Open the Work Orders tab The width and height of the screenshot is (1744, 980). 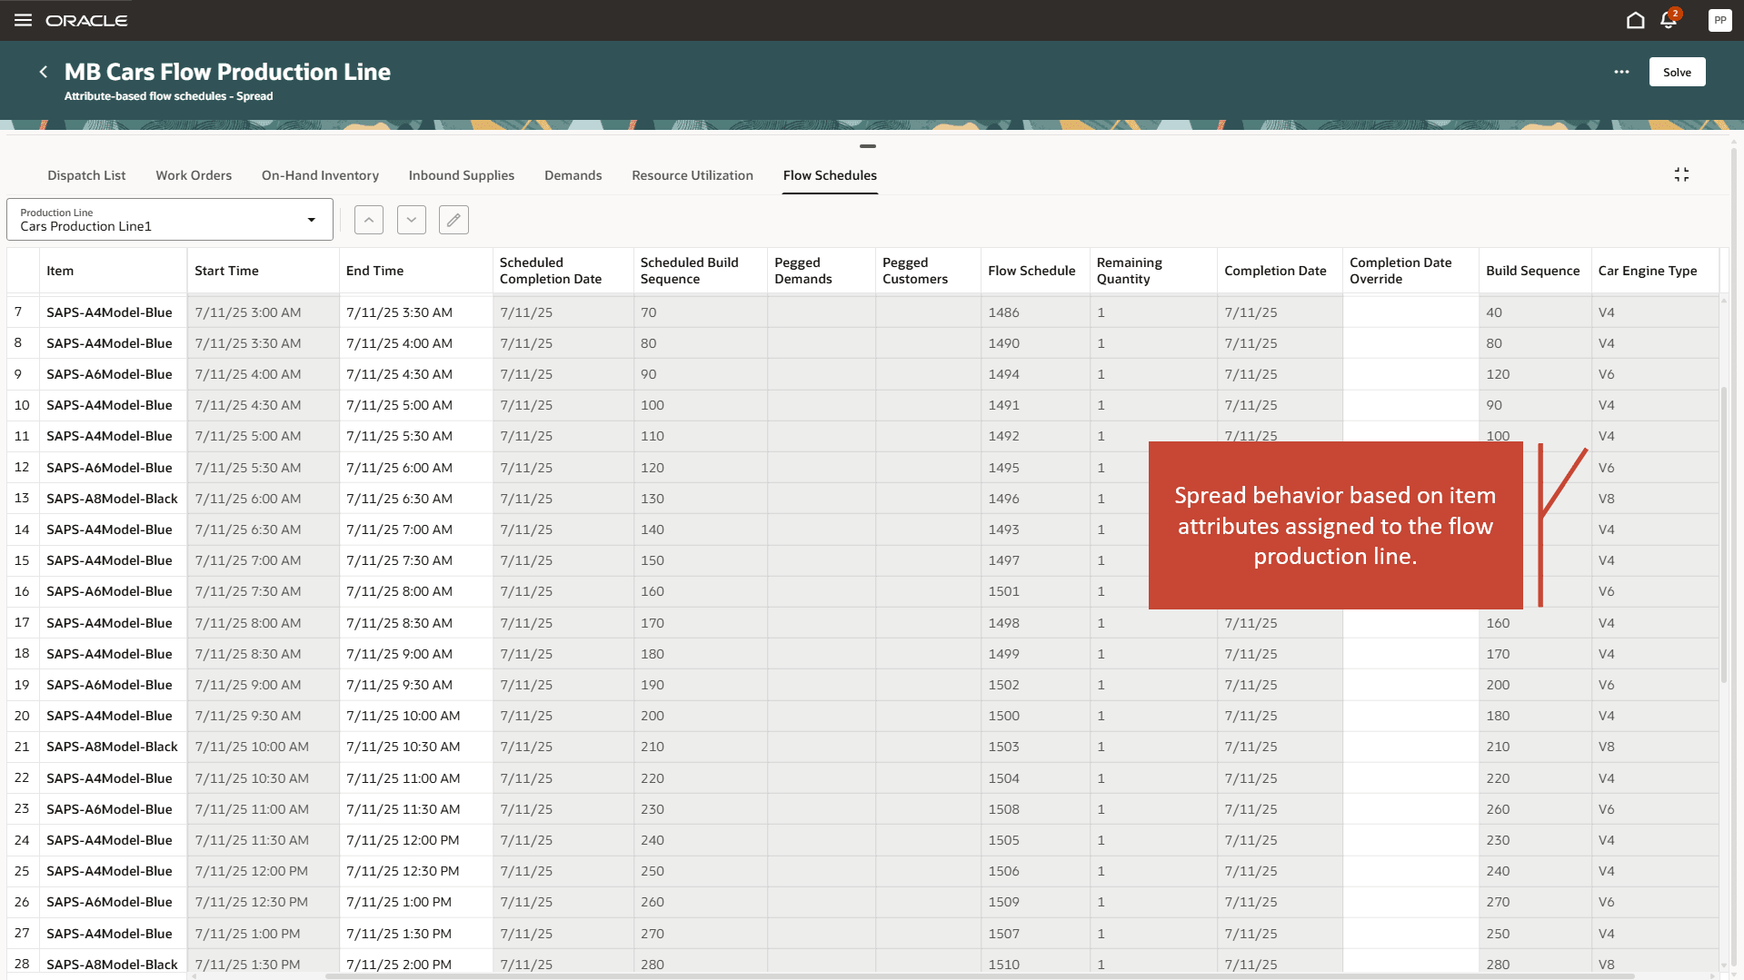(x=194, y=175)
